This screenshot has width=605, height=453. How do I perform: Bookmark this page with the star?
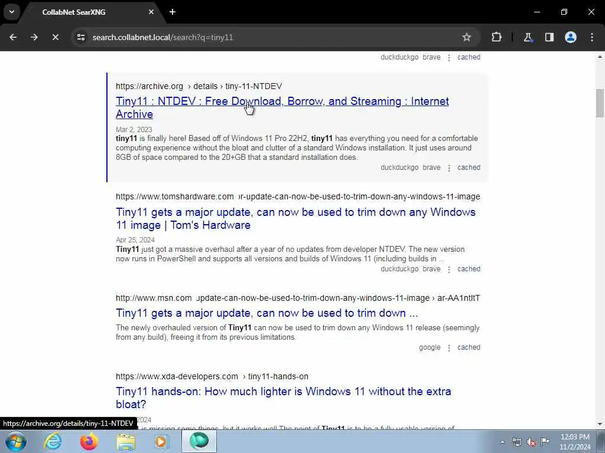467,37
